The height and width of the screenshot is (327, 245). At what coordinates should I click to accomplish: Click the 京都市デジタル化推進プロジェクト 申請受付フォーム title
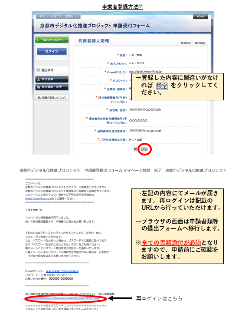[95, 26]
